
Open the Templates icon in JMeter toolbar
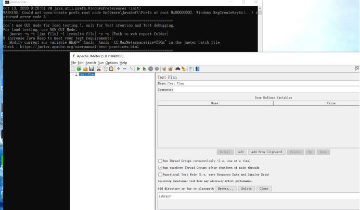click(79, 69)
